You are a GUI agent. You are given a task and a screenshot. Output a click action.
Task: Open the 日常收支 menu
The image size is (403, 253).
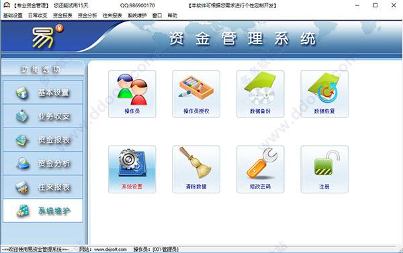(x=38, y=15)
